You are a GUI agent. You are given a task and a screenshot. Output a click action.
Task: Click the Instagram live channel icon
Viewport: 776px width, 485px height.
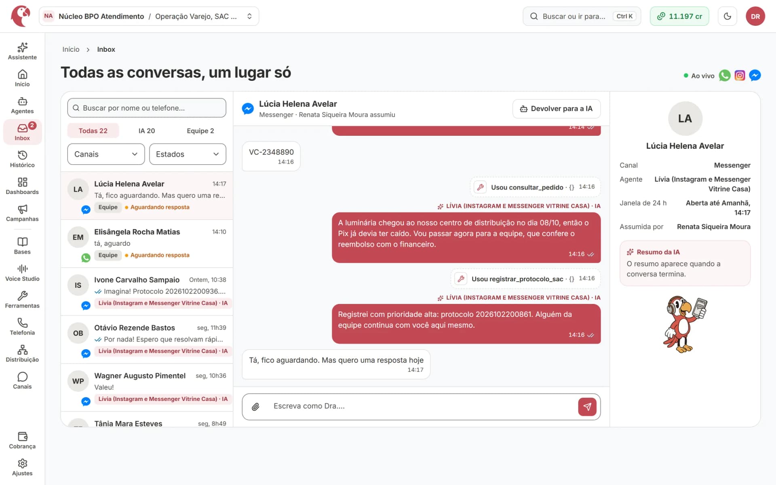pos(740,76)
